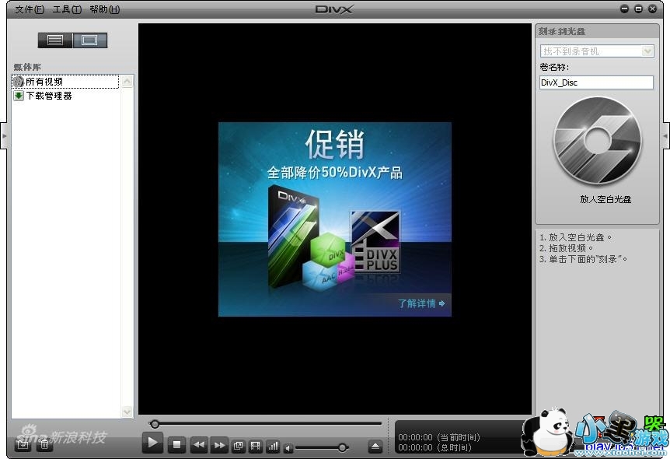670x459 pixels.
Task: Collapse the right burn panel arrow
Action: click(665, 135)
